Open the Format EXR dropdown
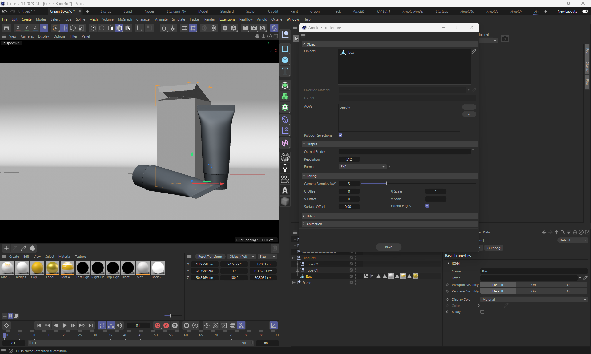Image resolution: width=591 pixels, height=354 pixels. (x=362, y=167)
